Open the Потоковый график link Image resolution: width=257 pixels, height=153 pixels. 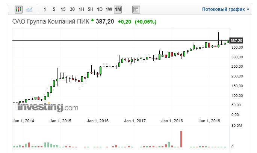pyautogui.click(x=225, y=9)
